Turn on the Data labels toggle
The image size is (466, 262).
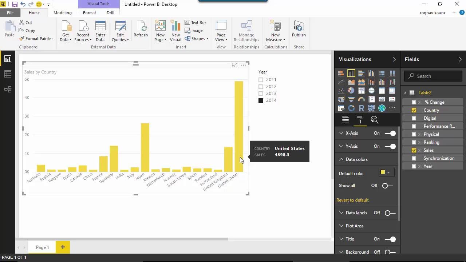pyautogui.click(x=390, y=213)
